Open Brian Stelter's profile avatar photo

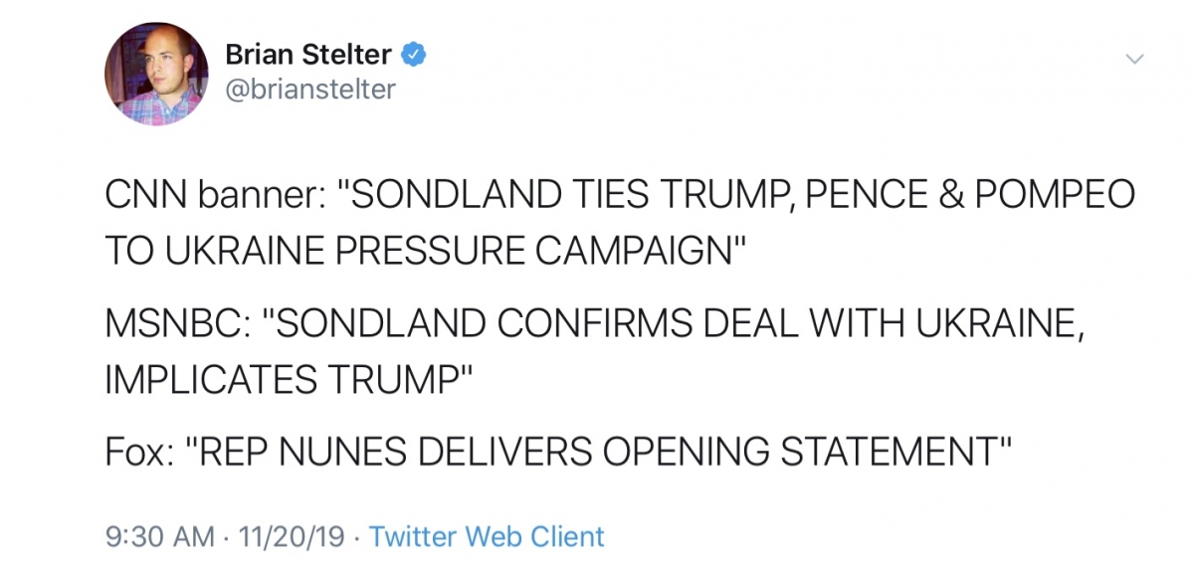156,74
